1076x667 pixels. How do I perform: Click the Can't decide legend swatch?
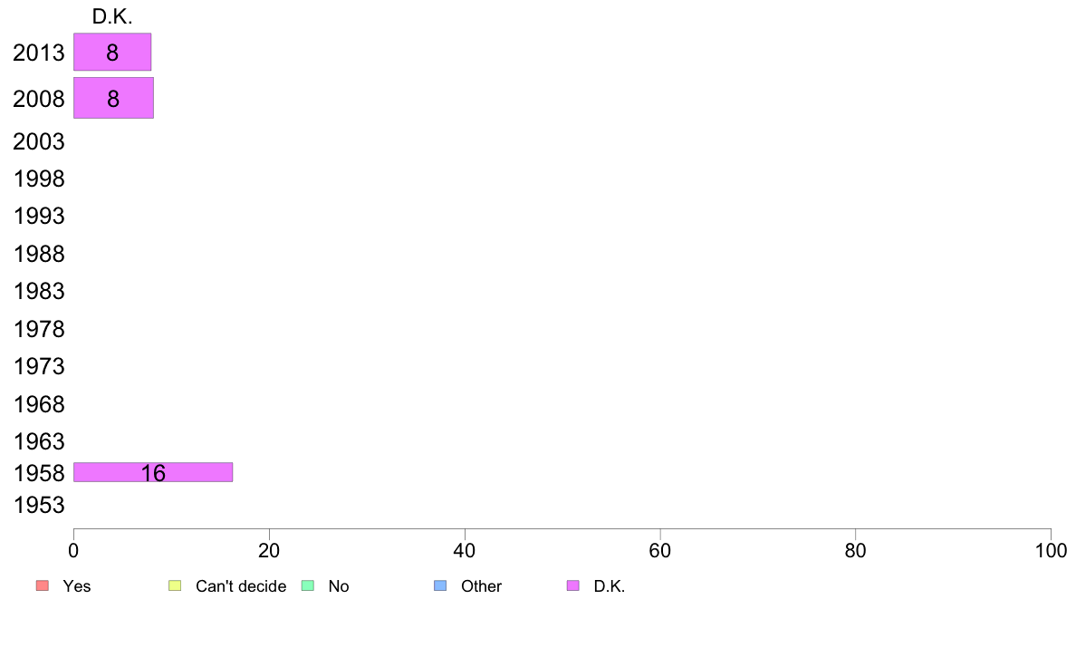175,585
